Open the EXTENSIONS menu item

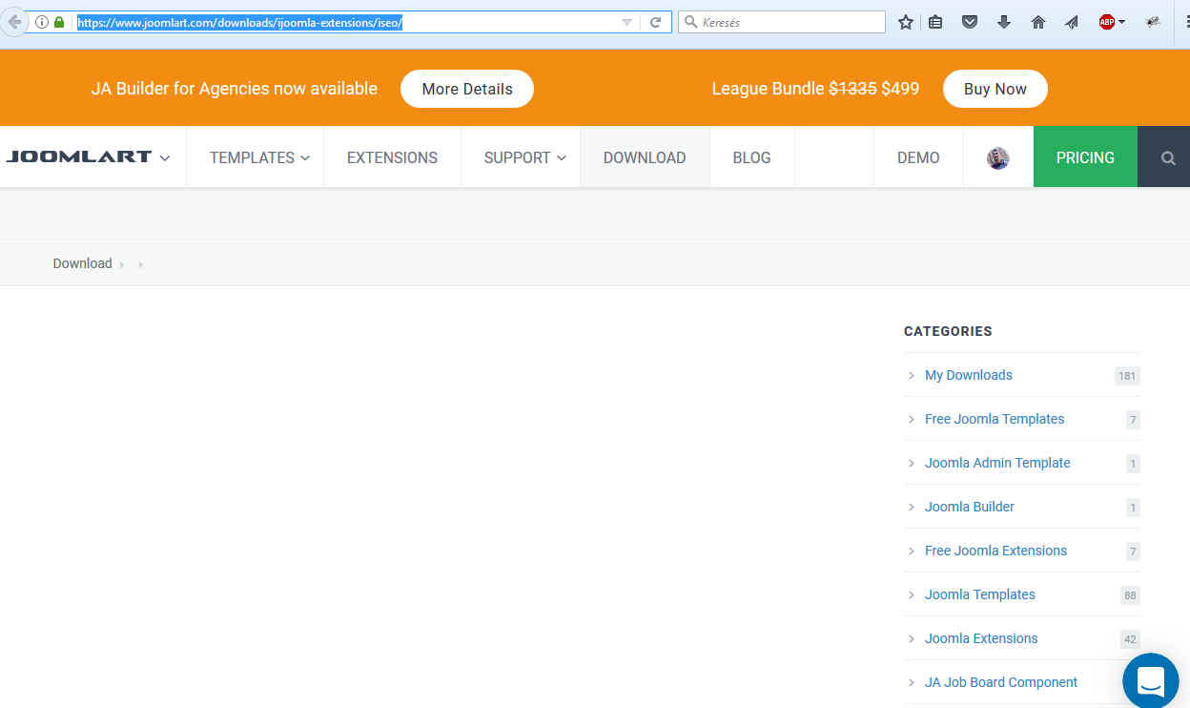coord(392,157)
